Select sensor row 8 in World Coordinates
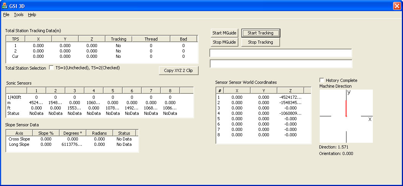The image size is (403, 186). pyautogui.click(x=264, y=134)
